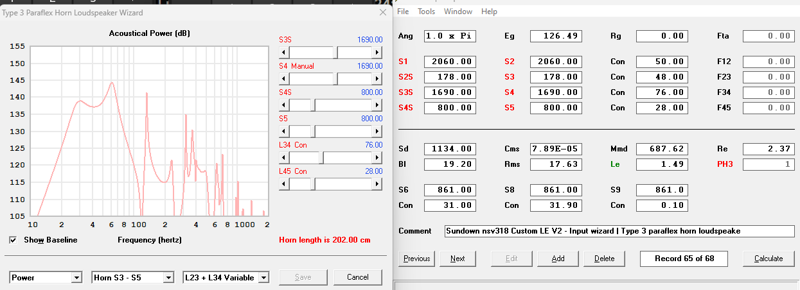Click the Rg input field

coord(662,36)
